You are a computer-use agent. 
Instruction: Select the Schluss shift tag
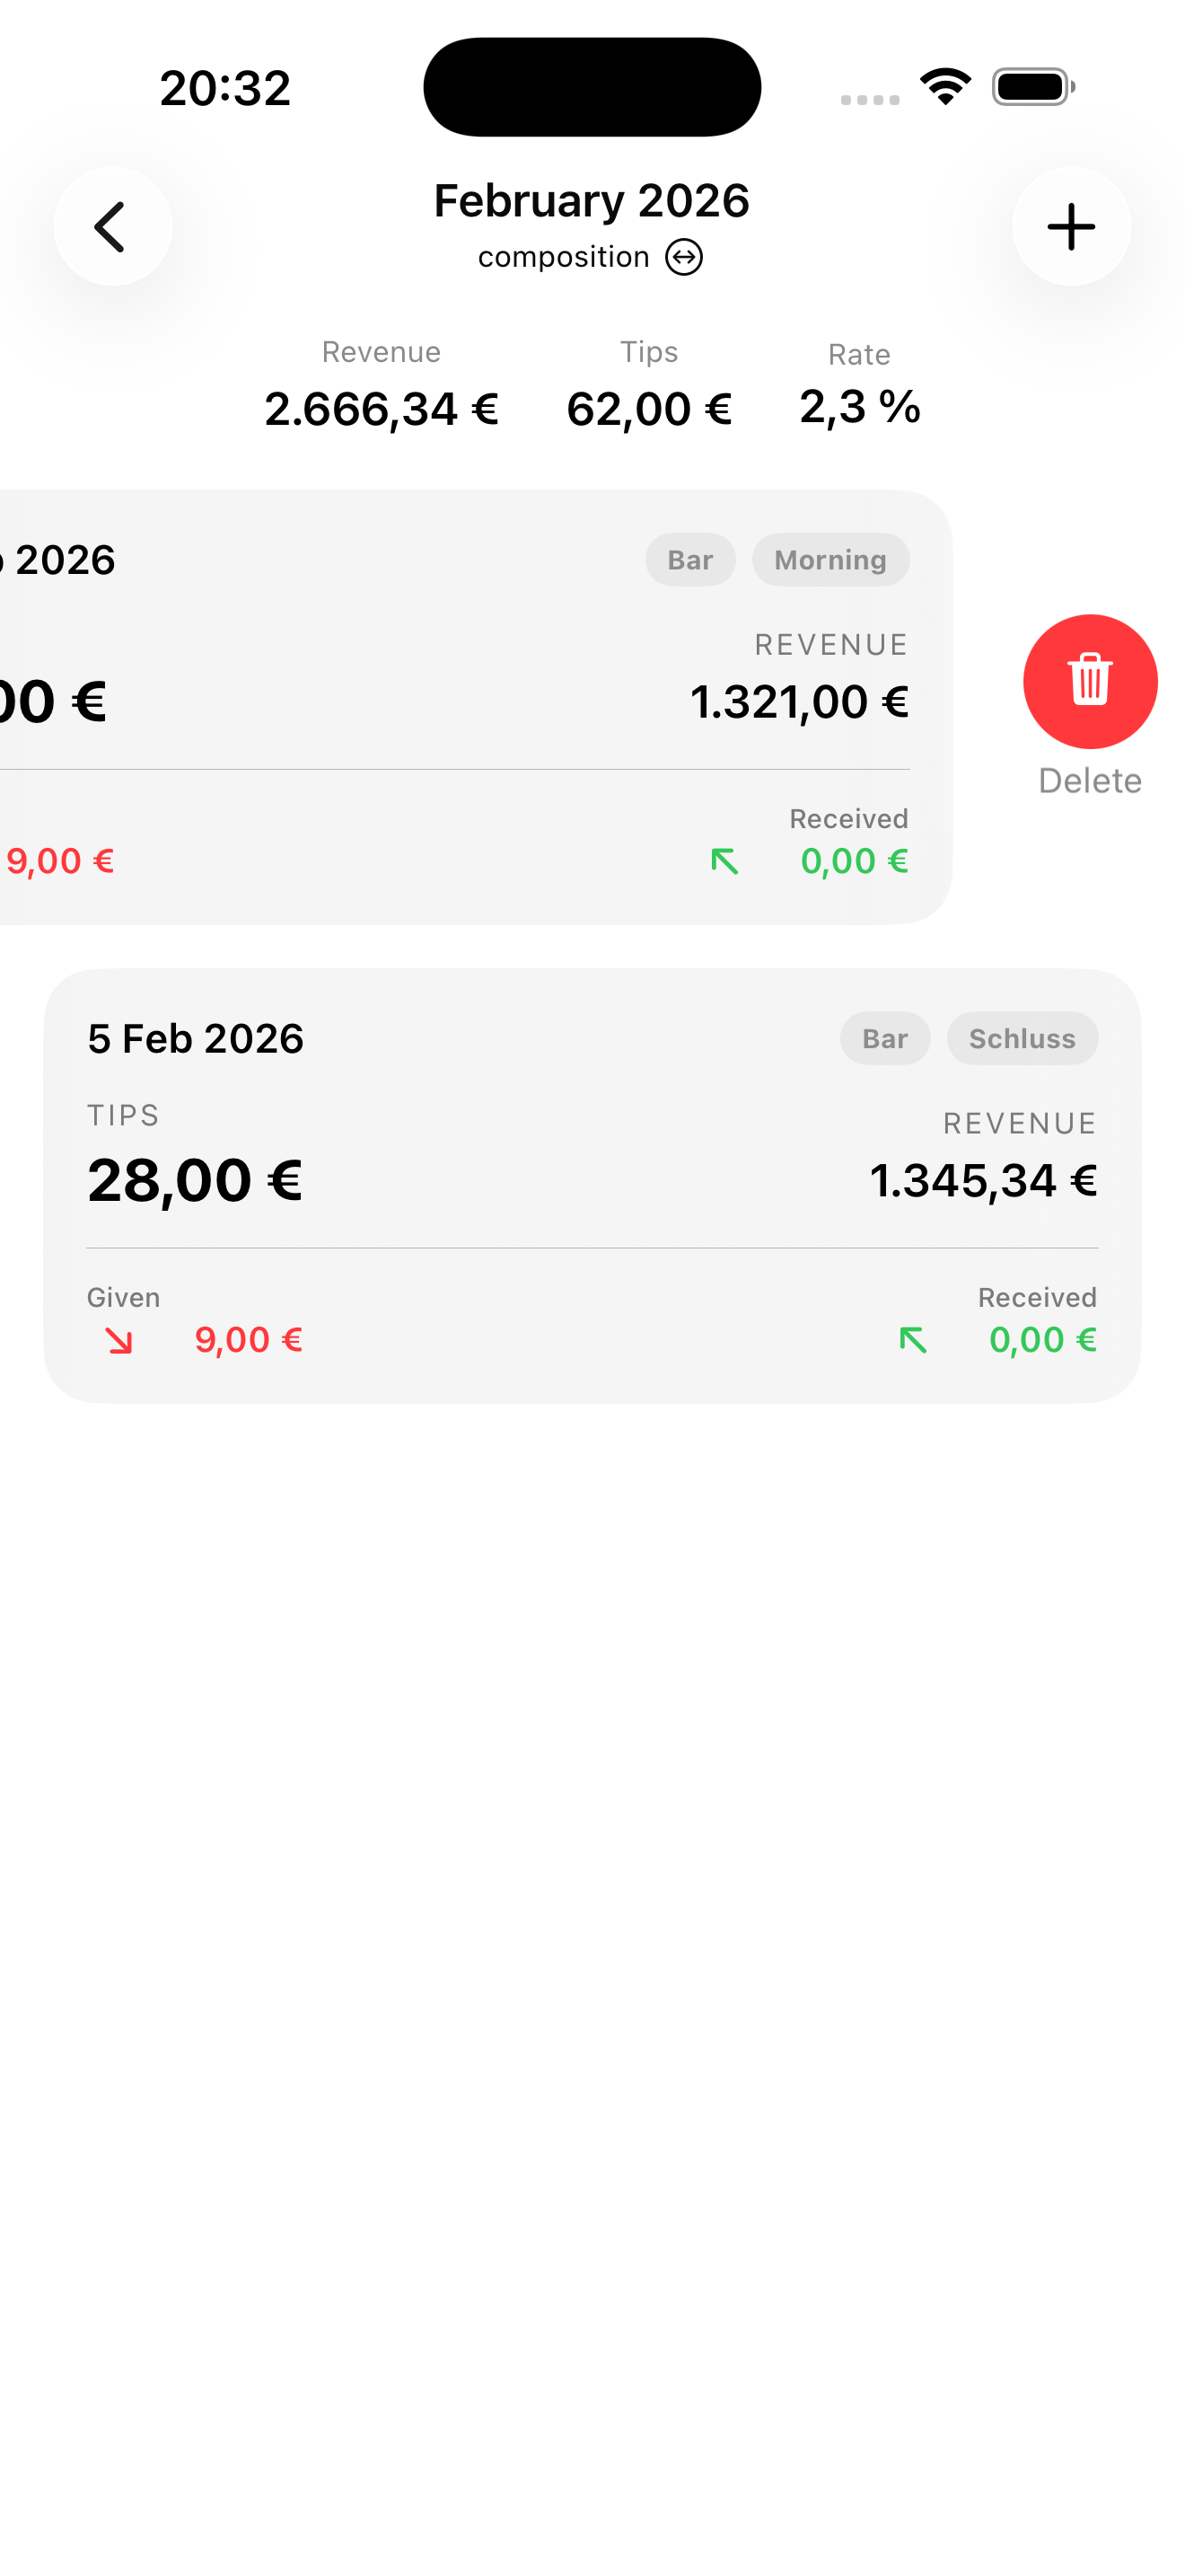point(1021,1039)
